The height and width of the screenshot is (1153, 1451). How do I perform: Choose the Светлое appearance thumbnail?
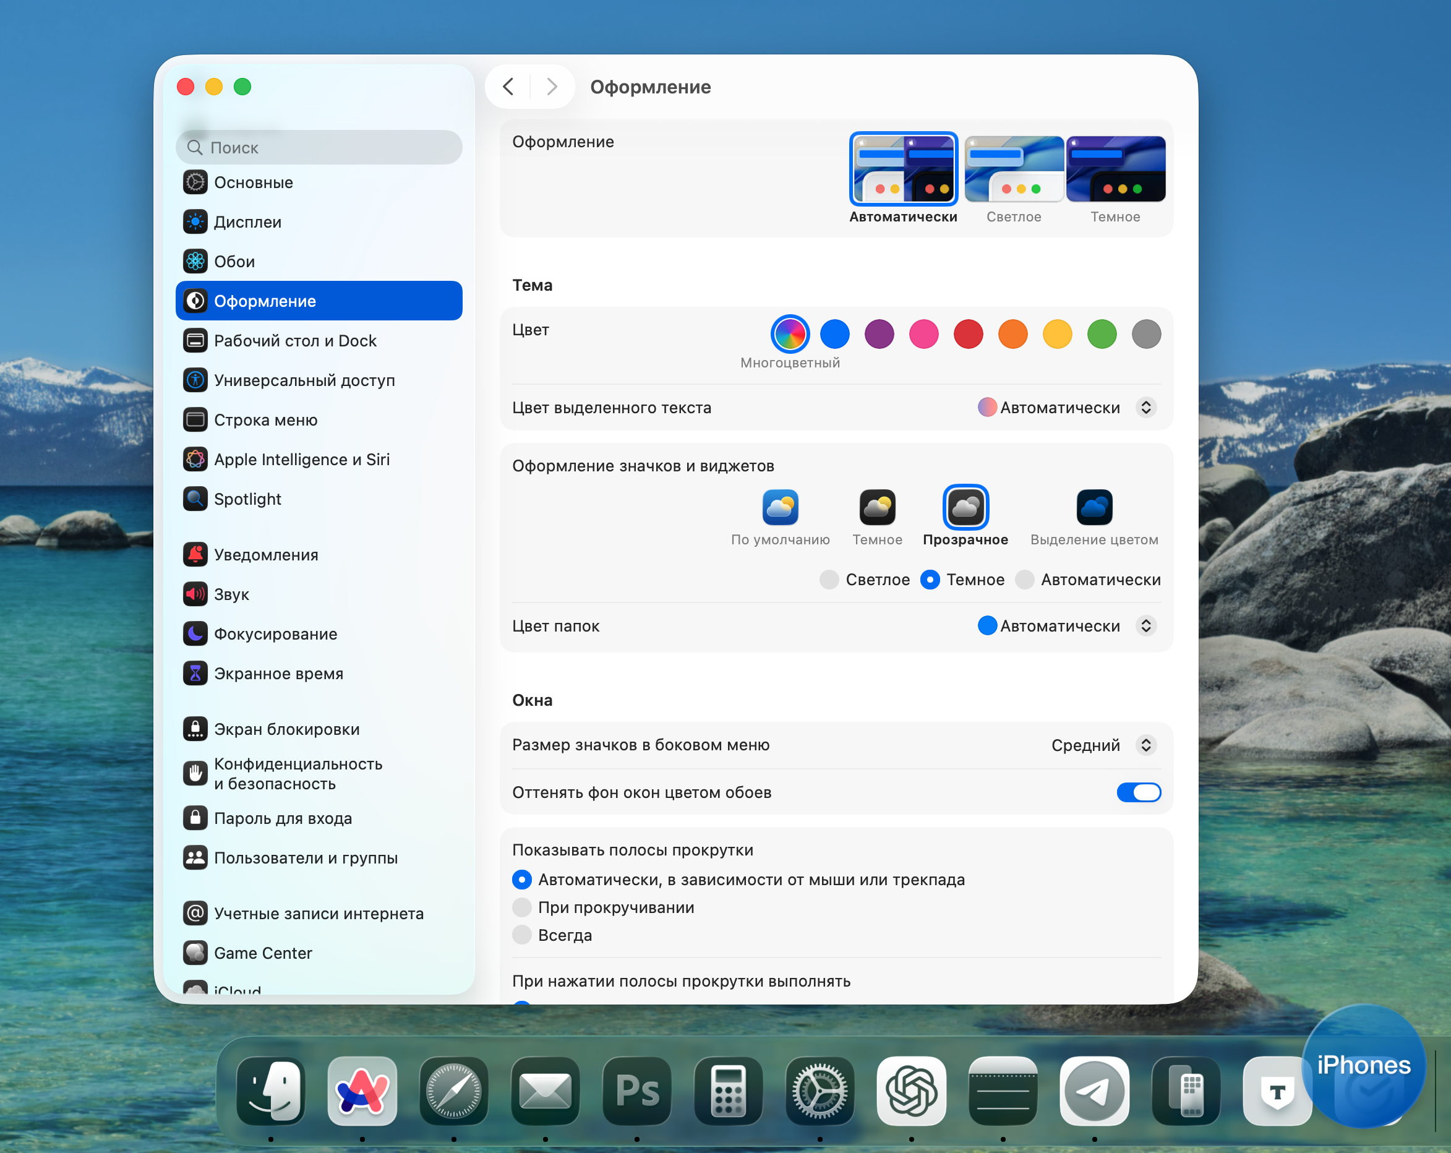1014,169
